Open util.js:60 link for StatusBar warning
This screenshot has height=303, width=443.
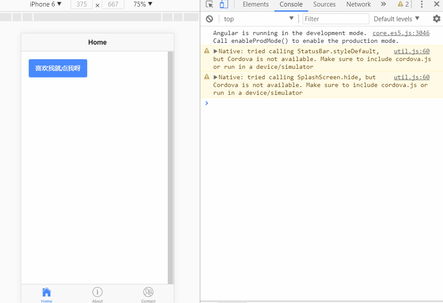[412, 51]
